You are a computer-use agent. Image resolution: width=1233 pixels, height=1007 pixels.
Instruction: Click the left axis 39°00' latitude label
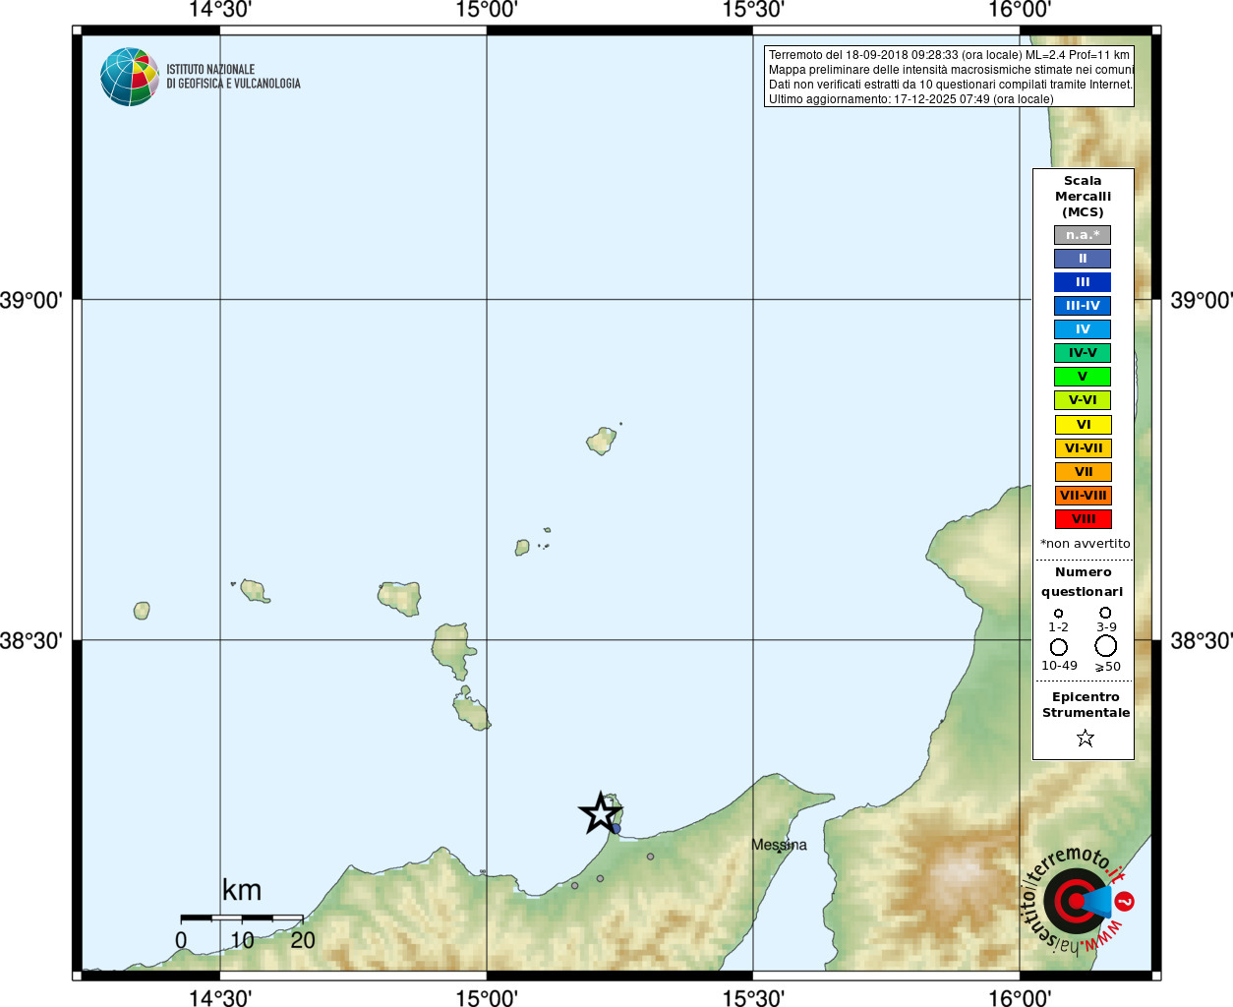point(30,300)
